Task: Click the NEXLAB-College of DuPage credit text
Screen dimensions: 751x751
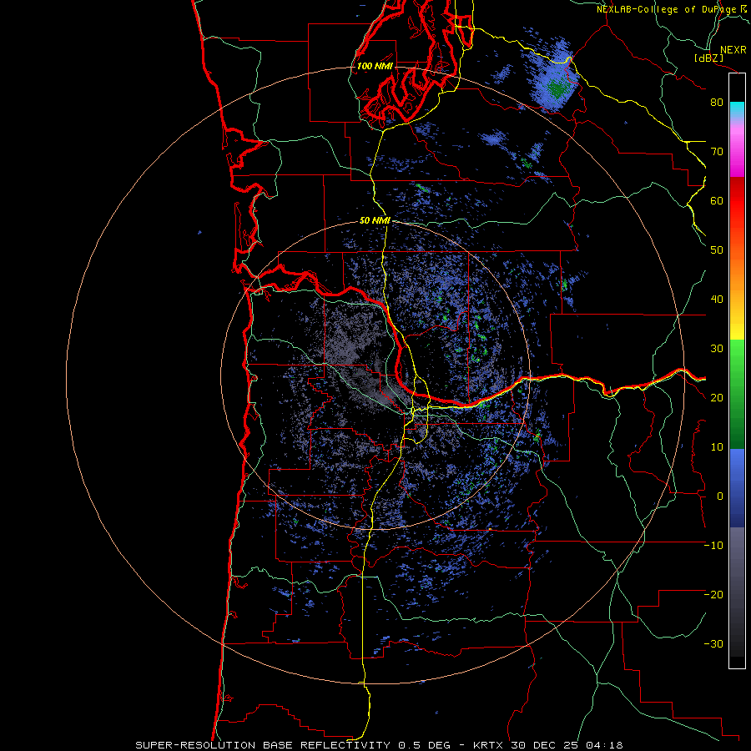Action: pos(673,9)
